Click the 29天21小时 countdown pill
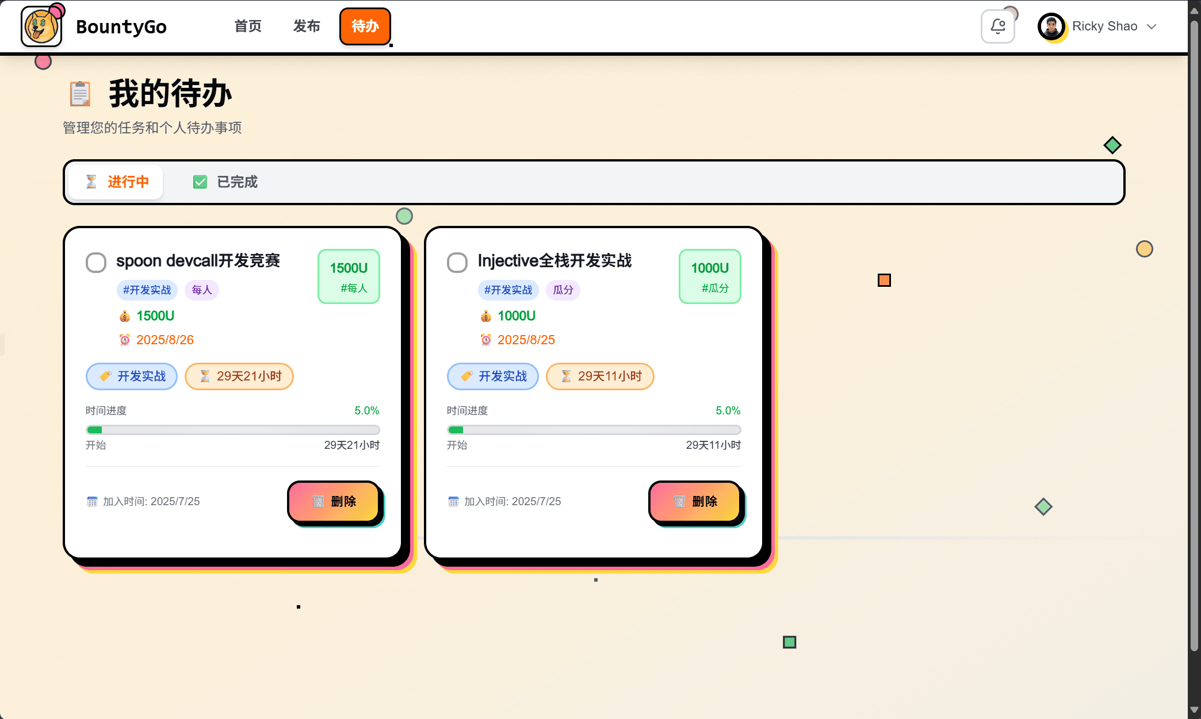This screenshot has height=719, width=1201. [x=239, y=376]
